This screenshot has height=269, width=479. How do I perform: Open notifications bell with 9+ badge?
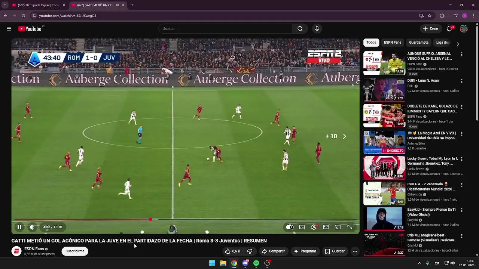click(449, 29)
